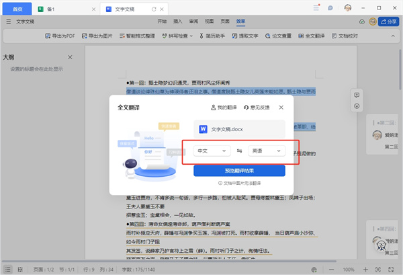The height and width of the screenshot is (275, 403).
Task: Click 导出为PDF toolbar button
Action: click(60, 36)
